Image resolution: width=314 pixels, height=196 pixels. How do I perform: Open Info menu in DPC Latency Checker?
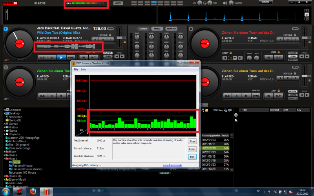click(x=84, y=69)
